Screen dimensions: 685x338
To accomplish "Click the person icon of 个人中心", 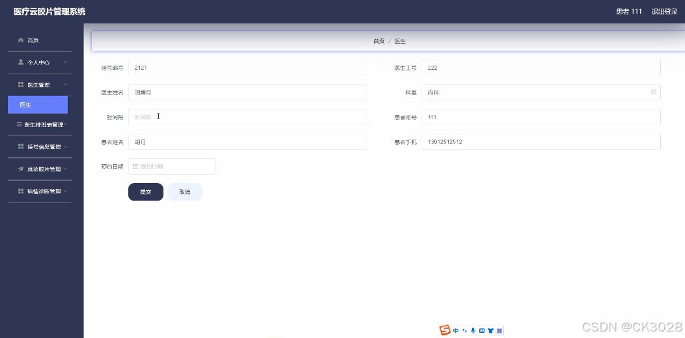I will point(21,62).
